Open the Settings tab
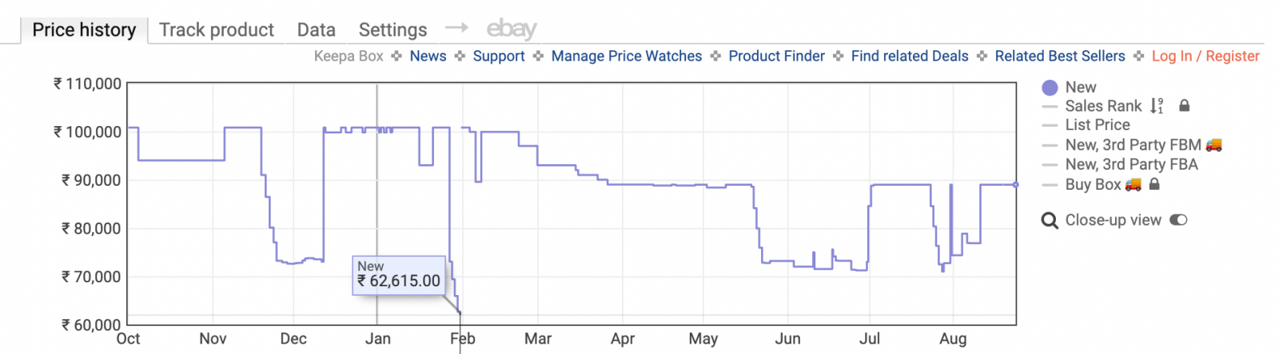Screen dimensions: 1279x354 point(392,29)
